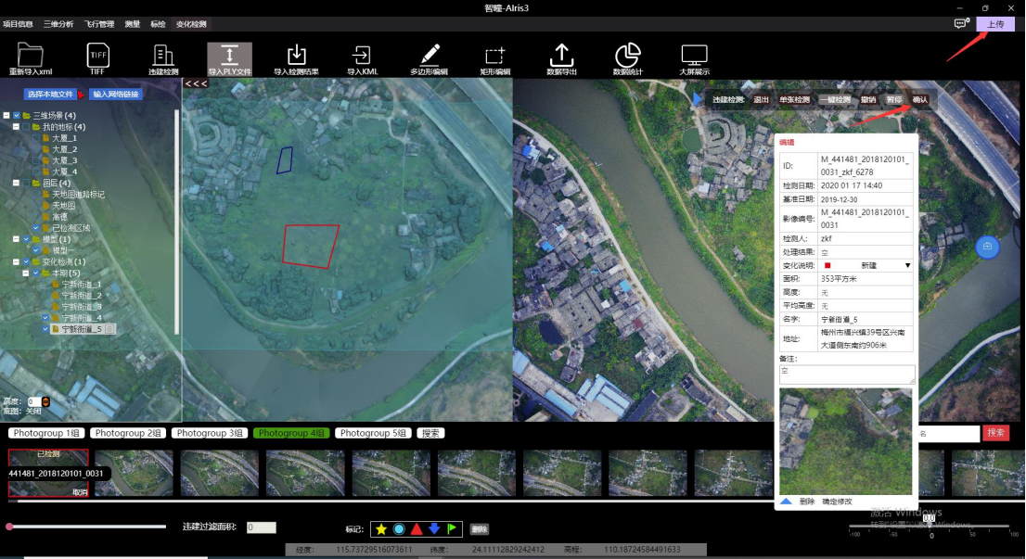Uncheck the 宁新街道_4 checkbox
The height and width of the screenshot is (559, 1026).
point(46,317)
